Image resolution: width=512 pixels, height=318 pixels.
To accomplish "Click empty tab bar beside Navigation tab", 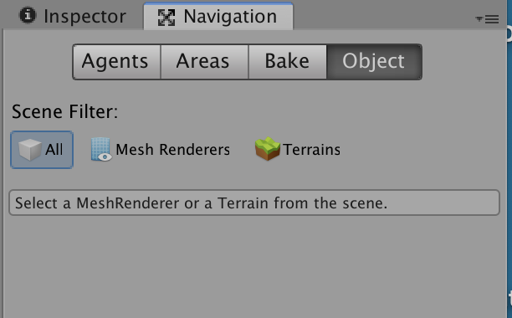I will coord(384,16).
